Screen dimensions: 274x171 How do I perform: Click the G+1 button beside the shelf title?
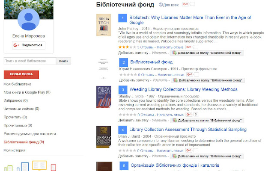185,4
